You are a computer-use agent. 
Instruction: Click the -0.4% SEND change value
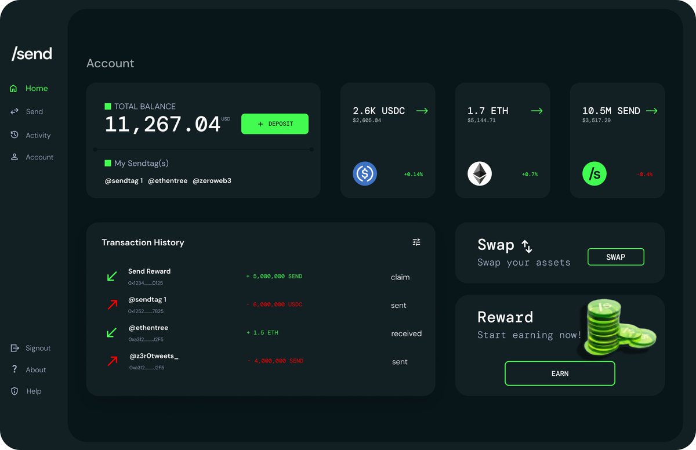coord(644,174)
